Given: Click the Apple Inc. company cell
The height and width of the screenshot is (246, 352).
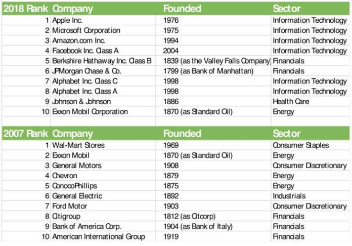Looking at the screenshot, I should click(x=68, y=21).
